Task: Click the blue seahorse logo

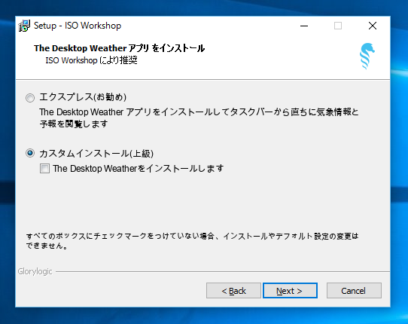Action: 367,56
